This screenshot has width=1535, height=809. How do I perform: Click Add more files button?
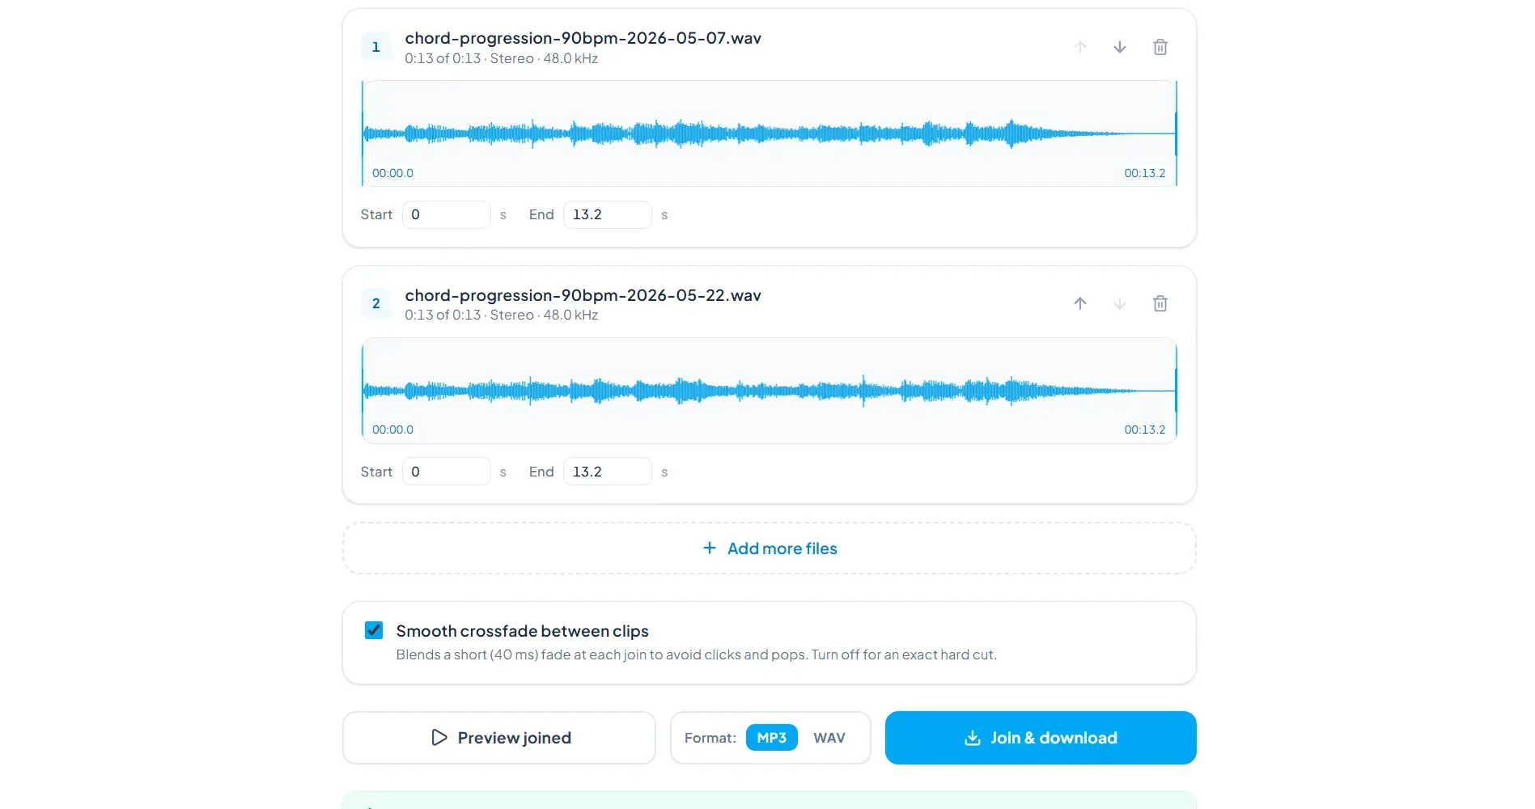(770, 548)
